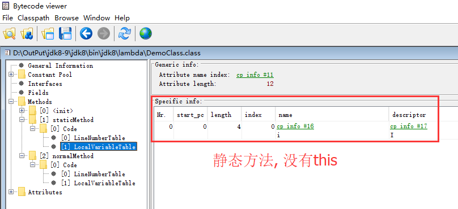The height and width of the screenshot is (209, 458).
Task: Click the length column header
Action: [x=224, y=115]
